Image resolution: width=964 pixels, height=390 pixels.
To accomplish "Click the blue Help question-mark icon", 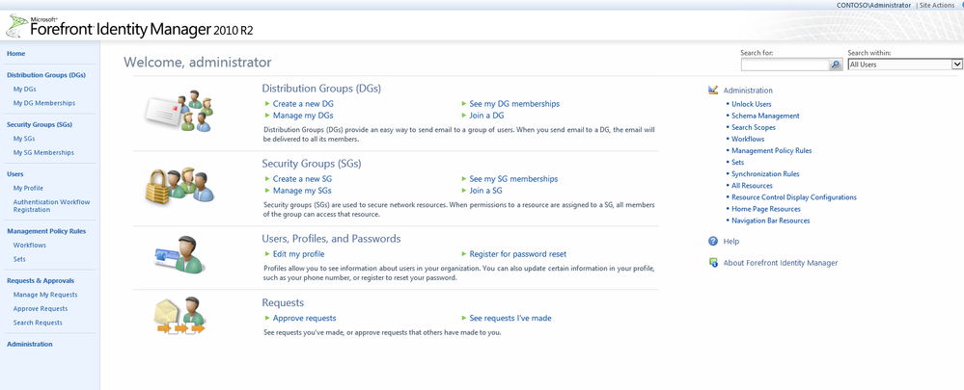I will (x=713, y=241).
